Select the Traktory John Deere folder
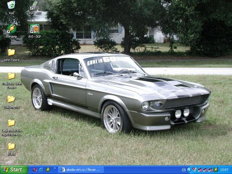The image size is (232, 174). tap(12, 81)
